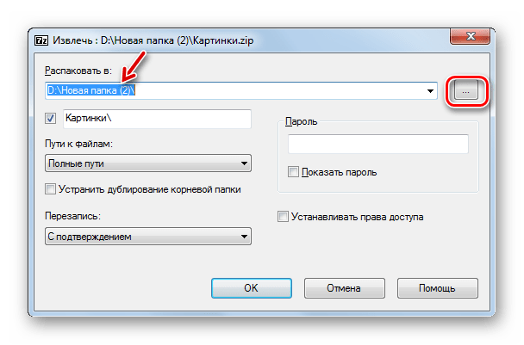Viewport: 524px width, 345px height.
Task: Open help via the Помощь button
Action: tap(438, 288)
